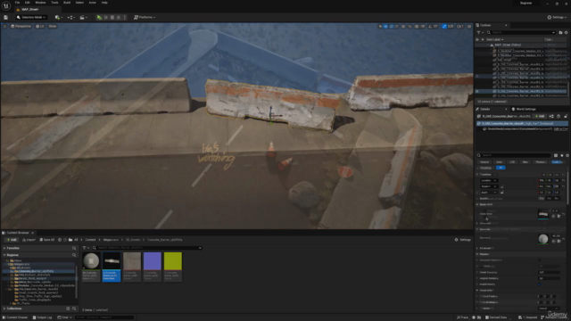Image resolution: width=571 pixels, height=321 pixels.
Task: Select the purple normal texture asset
Action: point(153,267)
